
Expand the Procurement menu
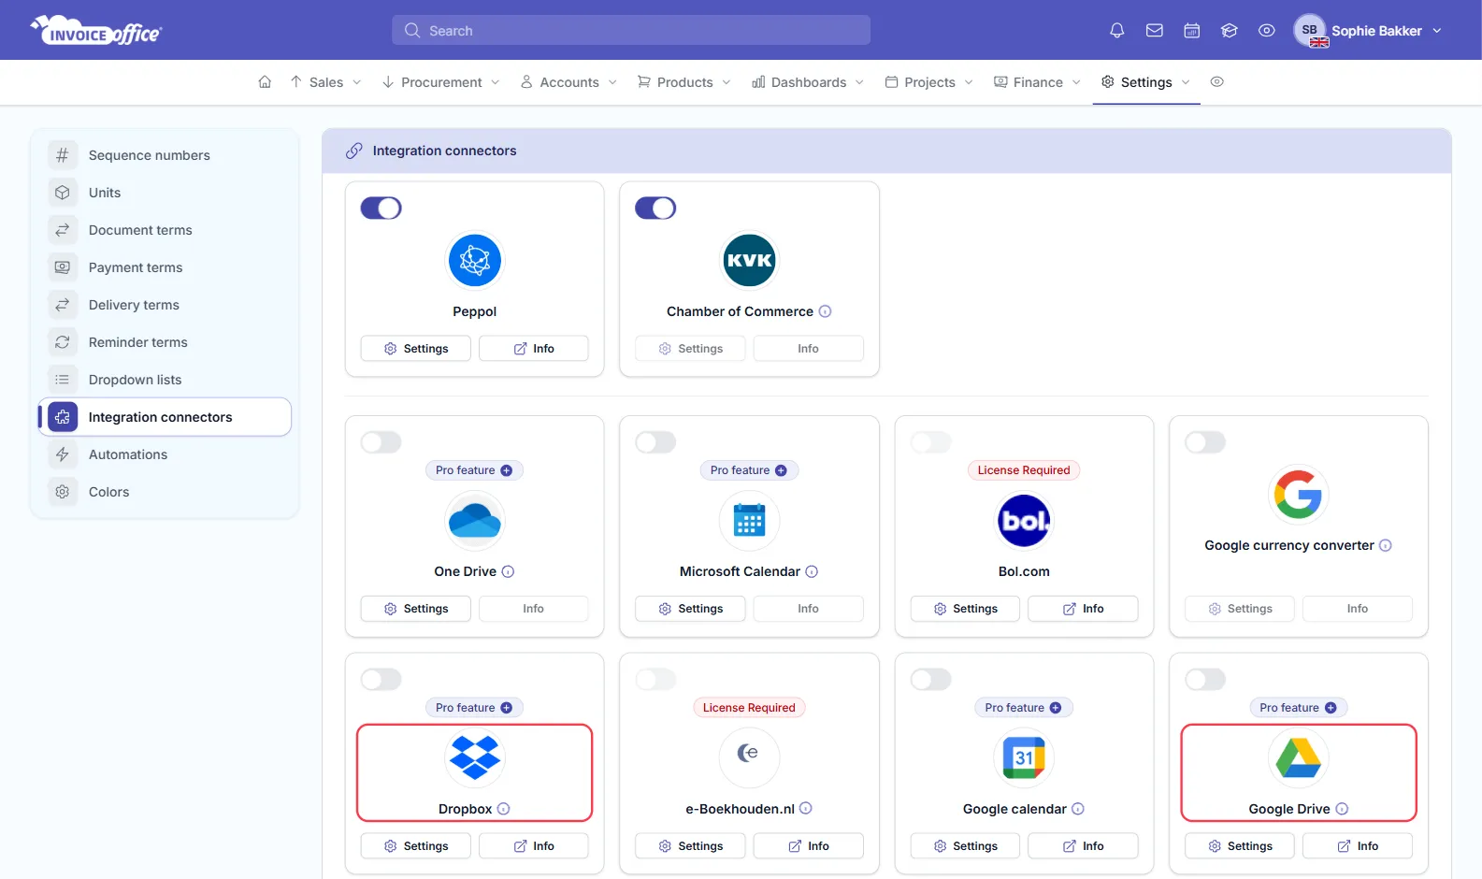[x=440, y=82]
